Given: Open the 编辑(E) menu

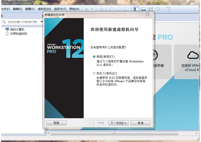Looking at the screenshot, I should [x=18, y=9].
